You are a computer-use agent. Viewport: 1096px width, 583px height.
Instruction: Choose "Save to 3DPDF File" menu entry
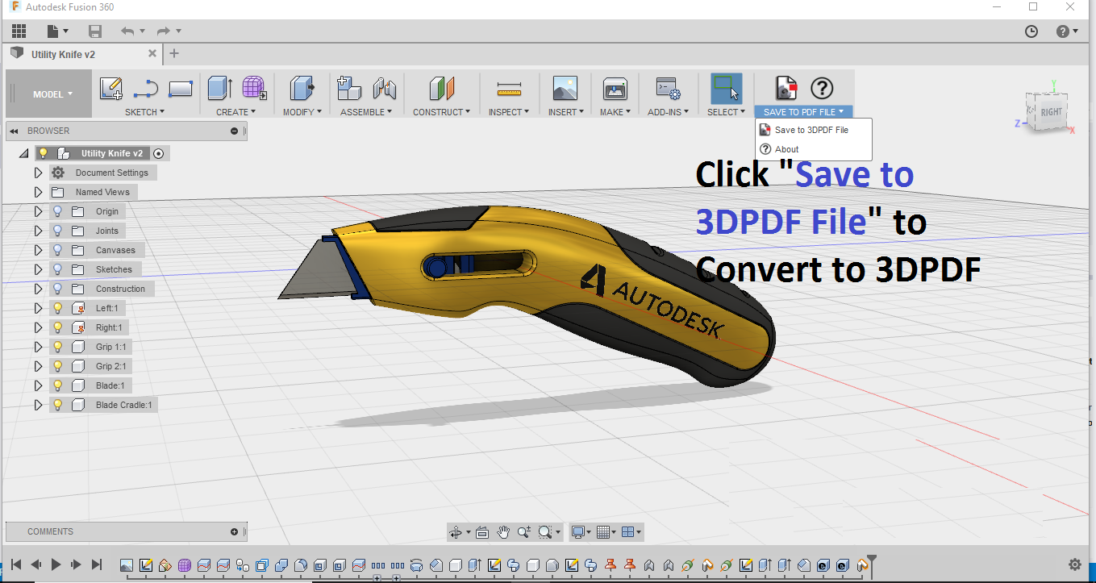[813, 130]
